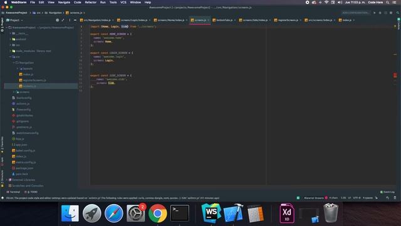Viewport: 401px width, 226px height.
Task: Open the VCS menu
Action: [123, 3]
